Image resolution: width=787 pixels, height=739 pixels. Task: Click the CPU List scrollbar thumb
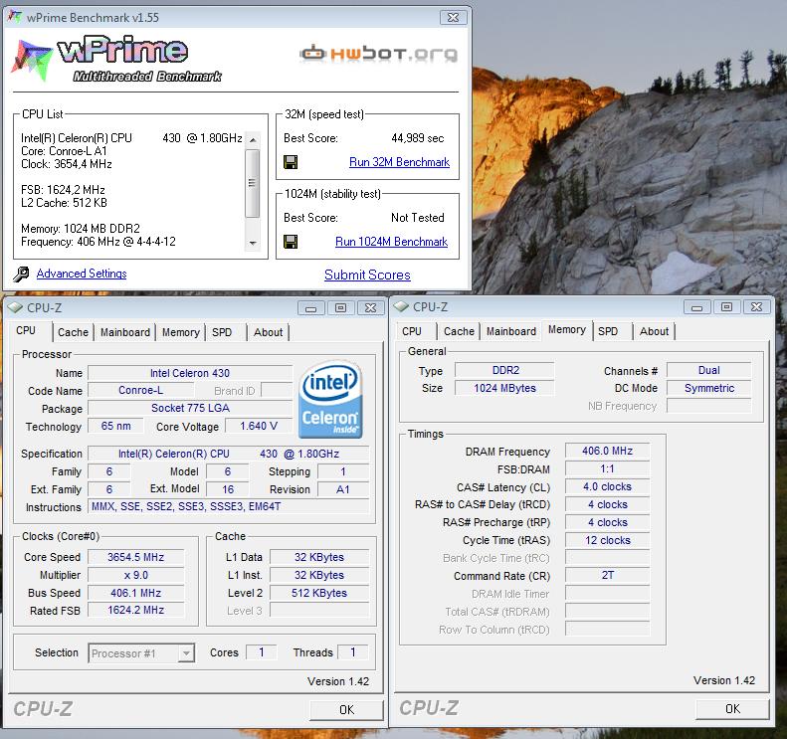(x=253, y=183)
